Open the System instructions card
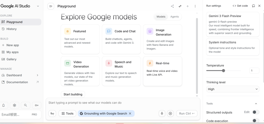 pyautogui.click(x=233, y=47)
